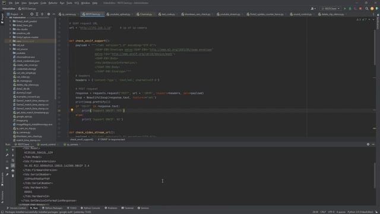Image resolution: width=380 pixels, height=214 pixels.
Task: Expand the UnityCapture-master folder
Action: (11, 37)
